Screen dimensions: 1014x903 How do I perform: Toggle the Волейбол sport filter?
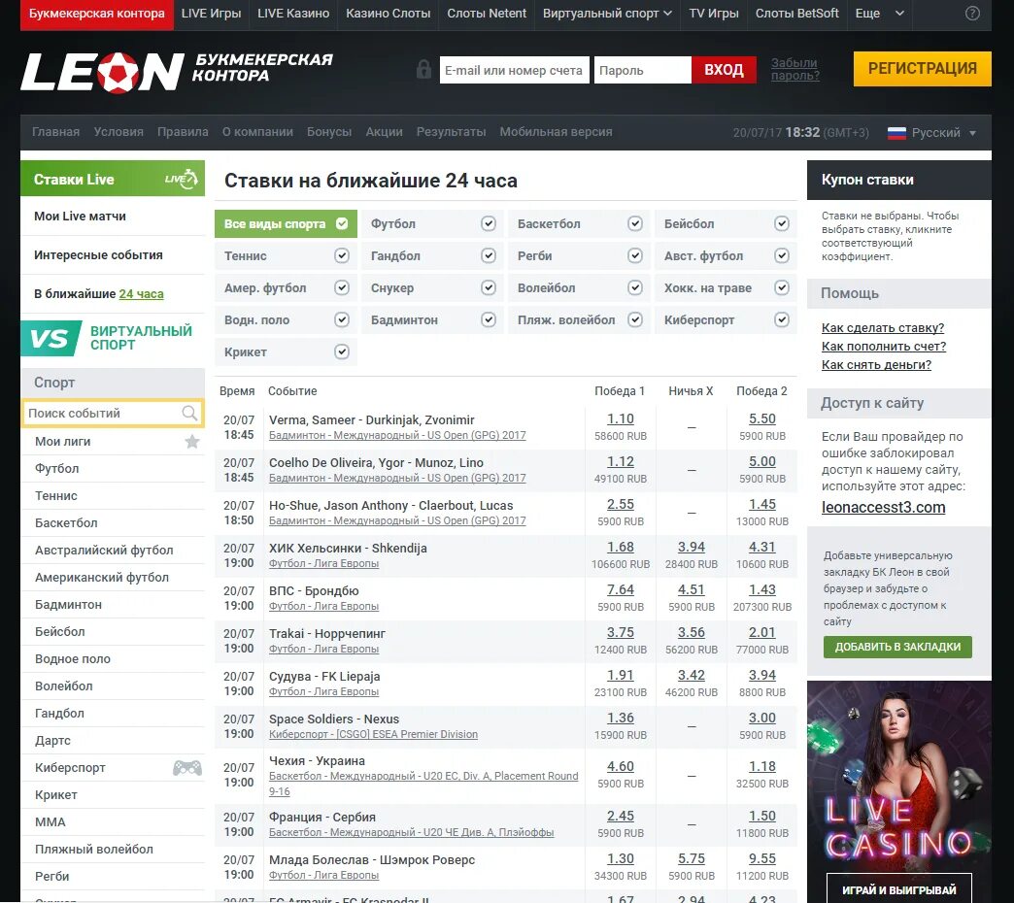click(579, 287)
